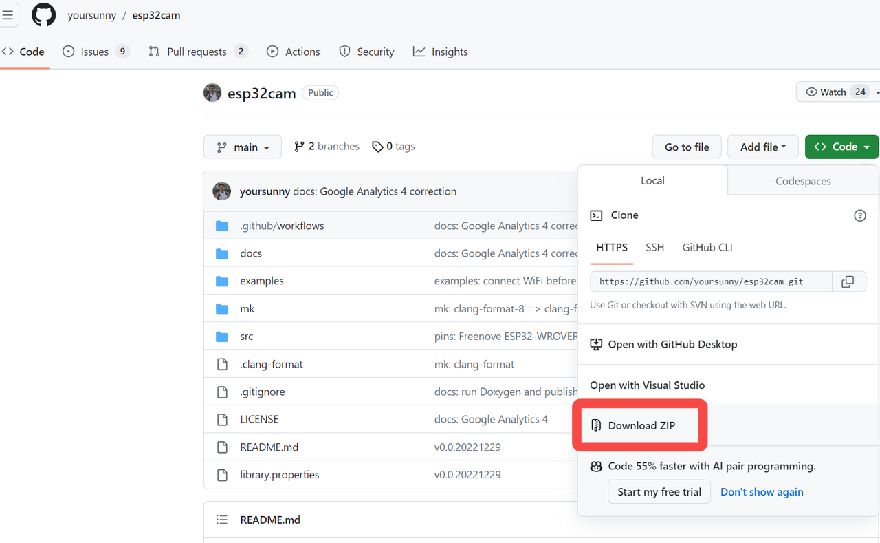
Task: Open commit 'mk: clang-format' for .clang-format
Action: point(474,364)
